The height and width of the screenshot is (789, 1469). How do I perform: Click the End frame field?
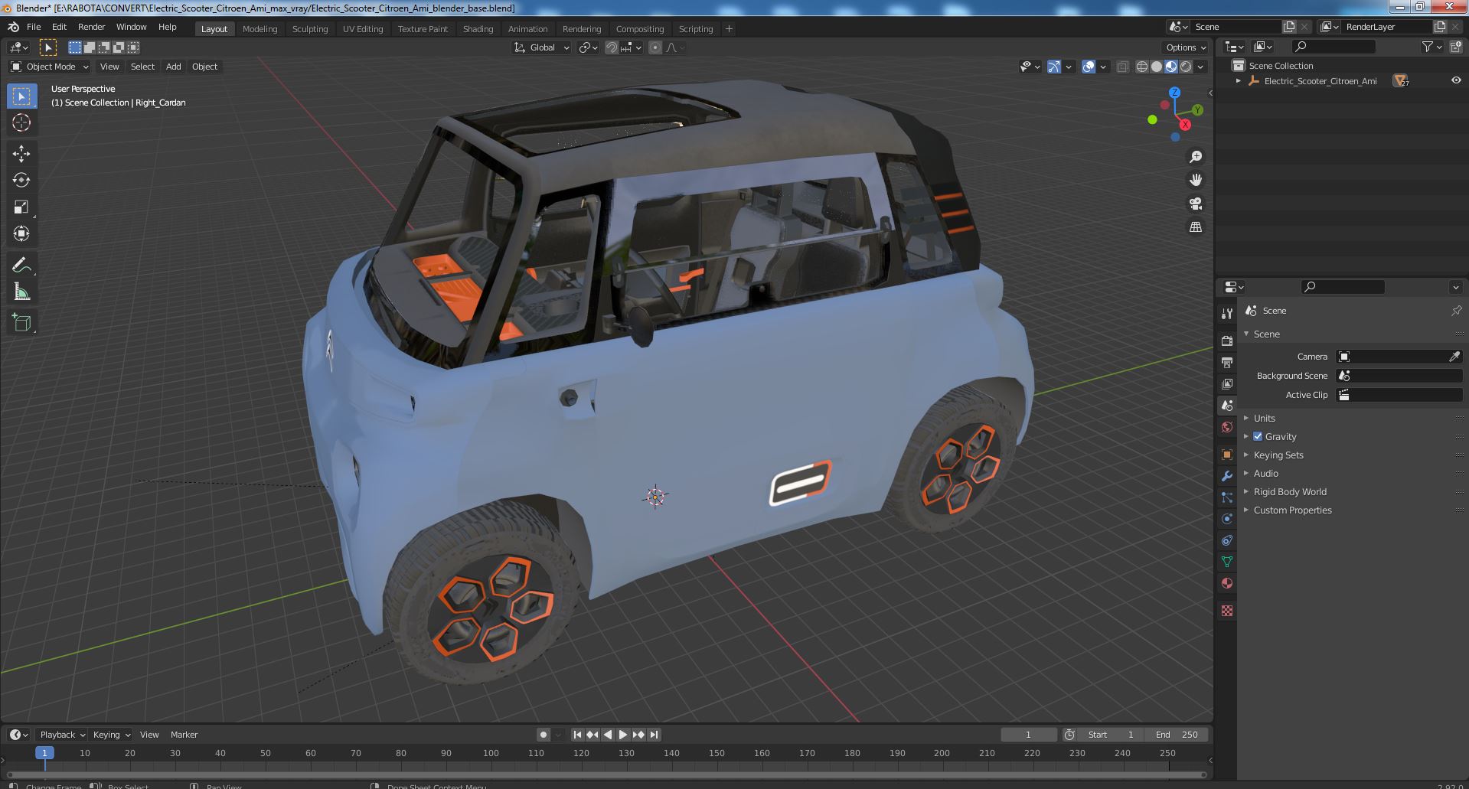(1177, 735)
